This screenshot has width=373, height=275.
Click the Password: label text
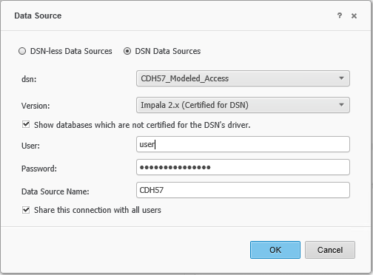coord(39,169)
